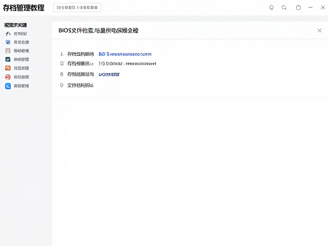Click the small icon before the long blue link row
Image resolution: width=328 pixels, height=246 pixels.
[x=61, y=54]
